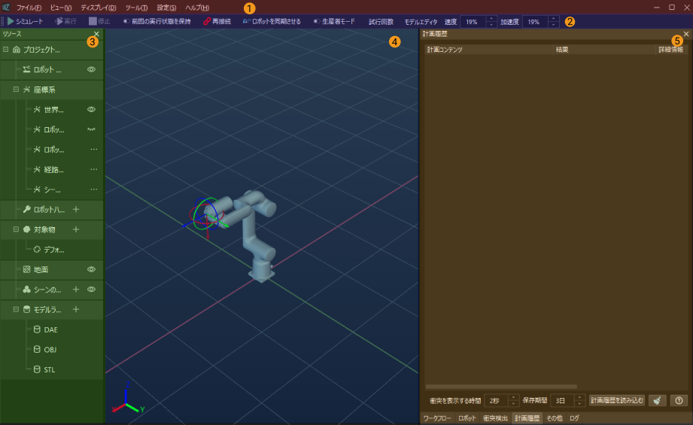
Task: Hide the ロボット model via eye icon
Action: [x=92, y=69]
